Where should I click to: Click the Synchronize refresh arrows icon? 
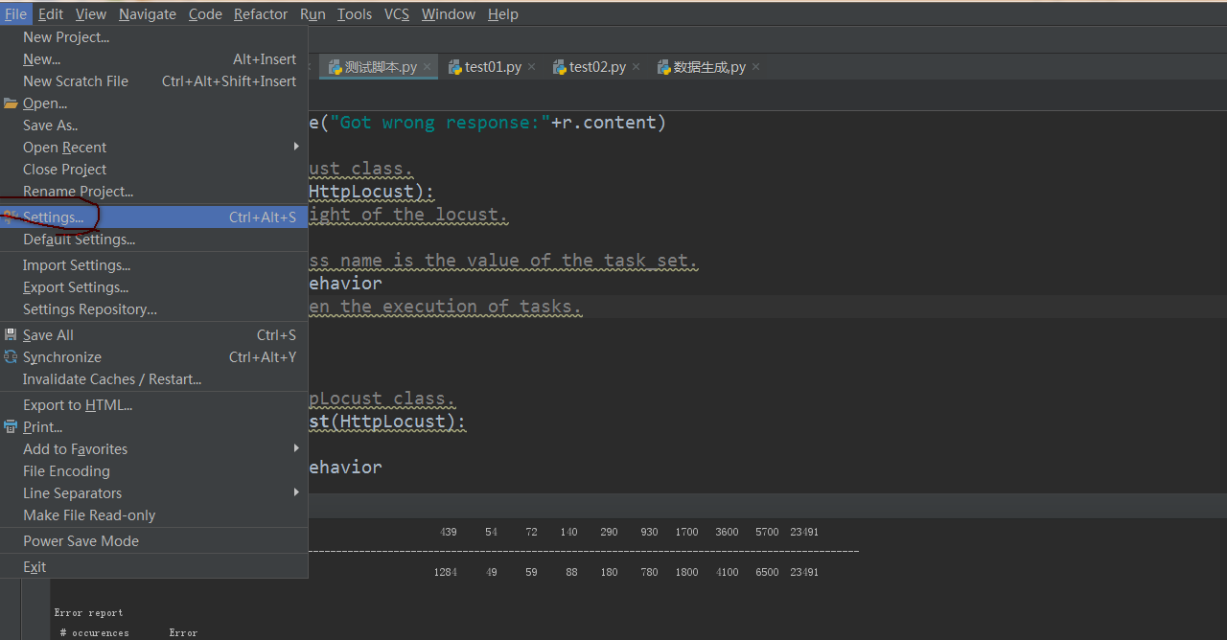coord(11,357)
